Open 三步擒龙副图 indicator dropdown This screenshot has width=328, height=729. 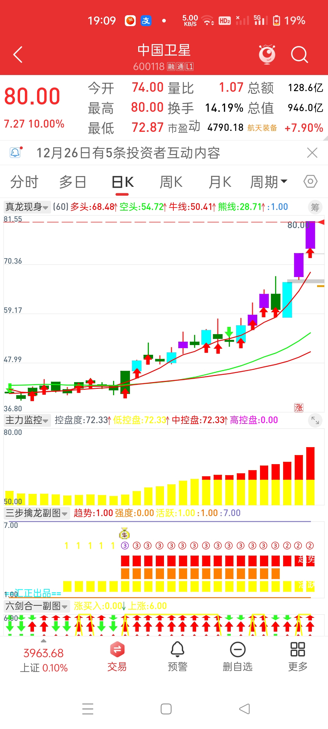pos(36,513)
